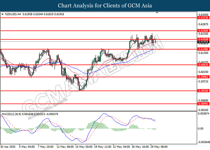The image size is (210, 150).
Task: Click the MACD zero level 0.00 label
Action: click(200, 129)
